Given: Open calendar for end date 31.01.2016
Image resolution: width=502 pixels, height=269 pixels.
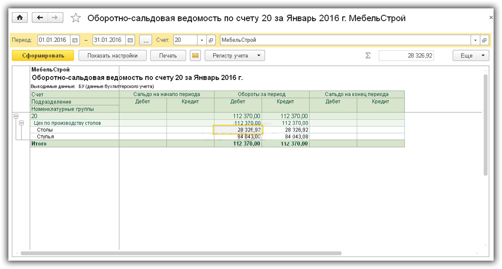Looking at the screenshot, I should [x=130, y=40].
